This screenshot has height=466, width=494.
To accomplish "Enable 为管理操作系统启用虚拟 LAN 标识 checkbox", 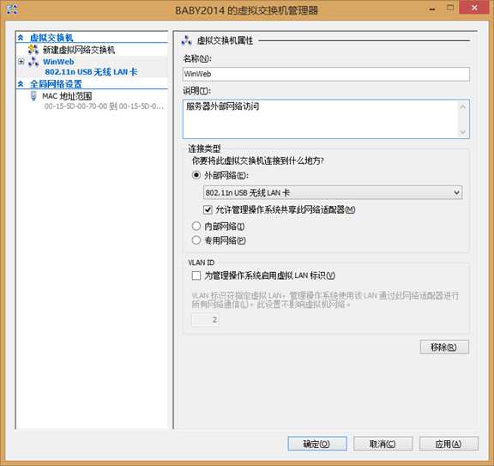I will point(196,275).
